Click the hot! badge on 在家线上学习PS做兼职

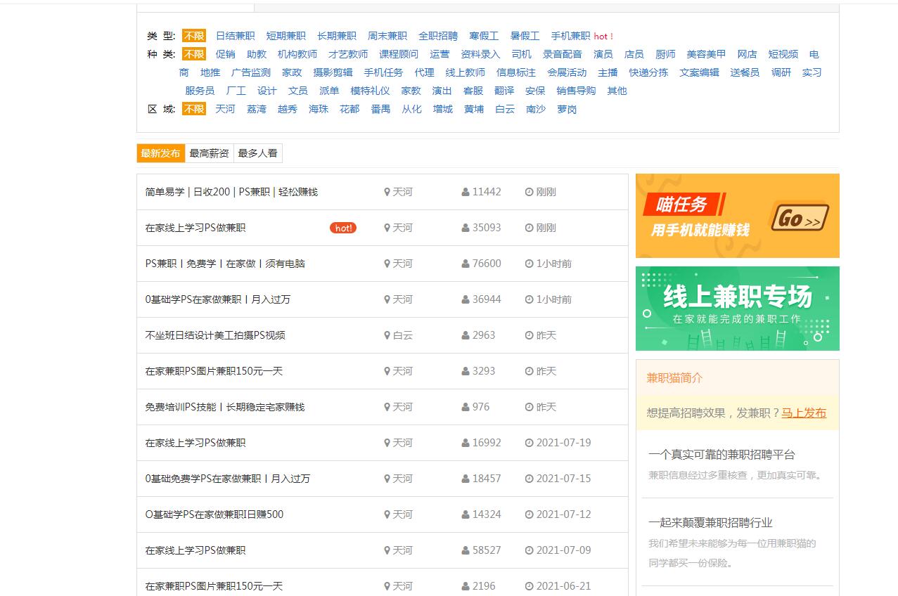click(x=342, y=228)
